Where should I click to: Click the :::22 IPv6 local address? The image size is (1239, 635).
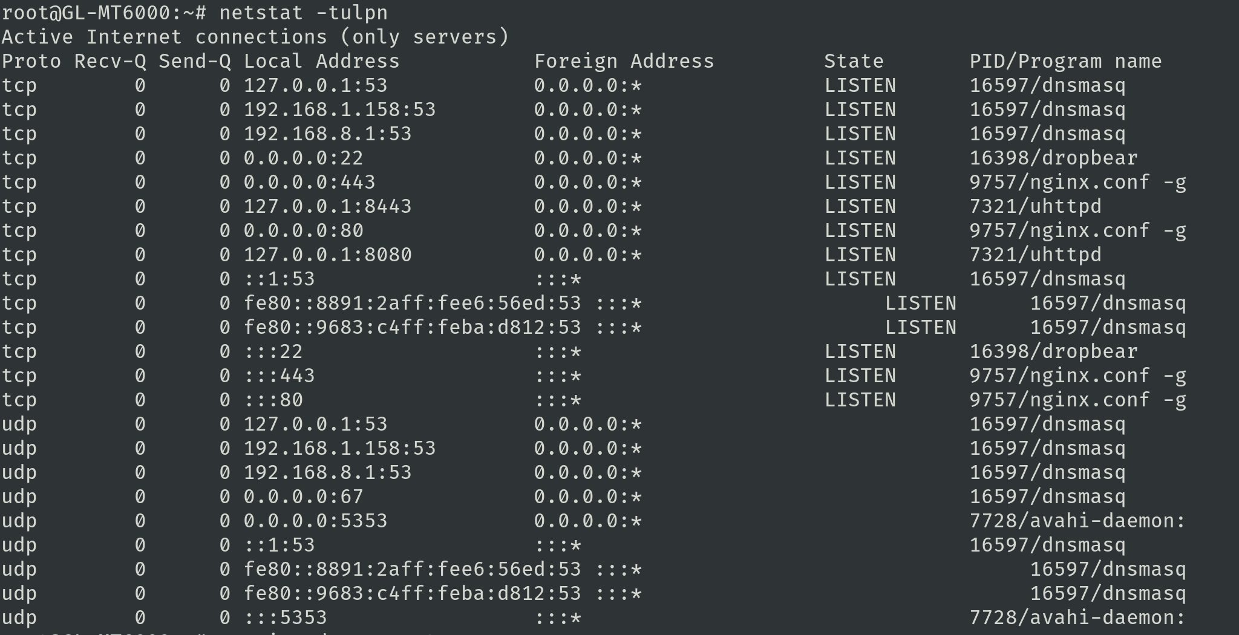coord(273,351)
